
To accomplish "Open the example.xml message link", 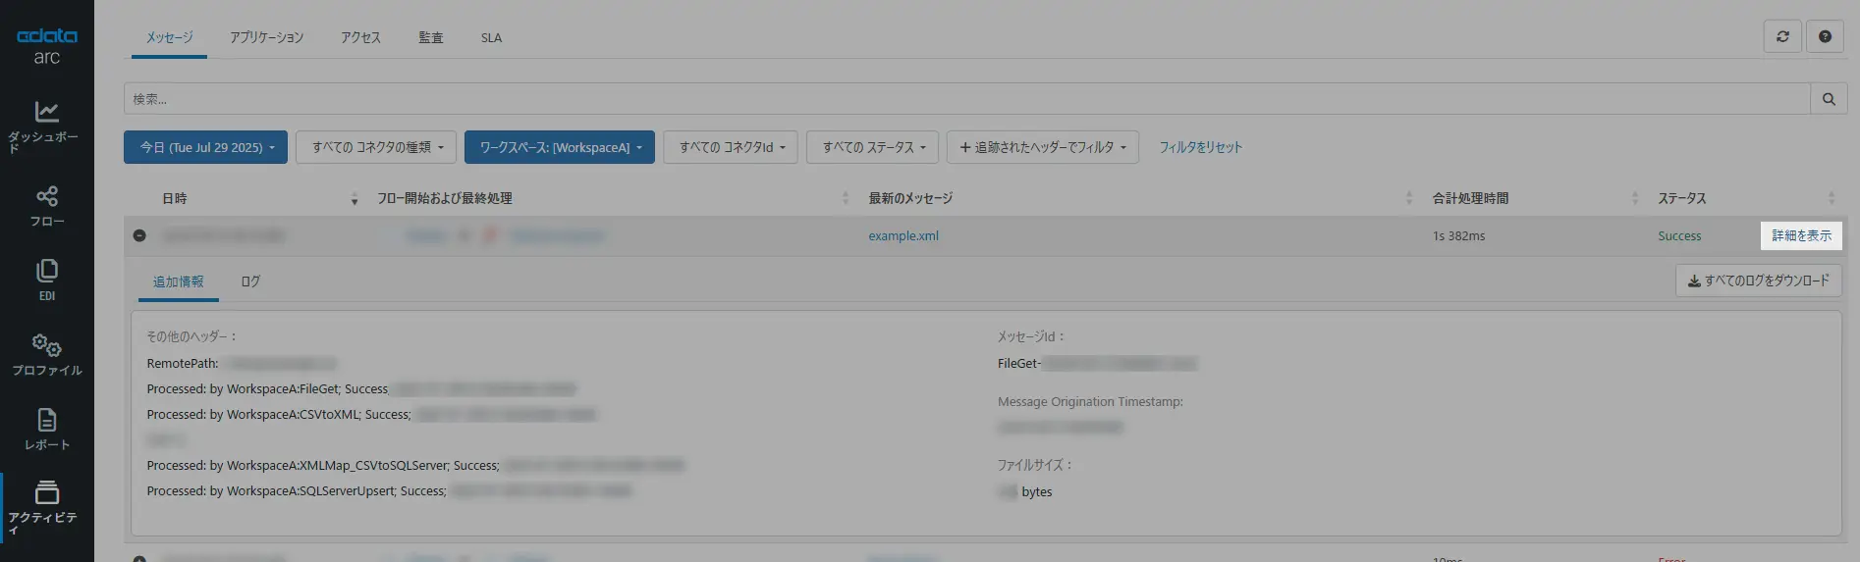I will [903, 235].
